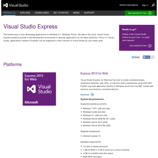Image resolution: width=158 pixels, height=158 pixels.
Task: Click Get started for free in purple box
Action: (138, 46)
